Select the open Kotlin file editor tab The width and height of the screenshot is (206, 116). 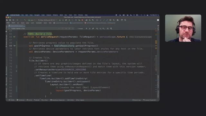16,25
